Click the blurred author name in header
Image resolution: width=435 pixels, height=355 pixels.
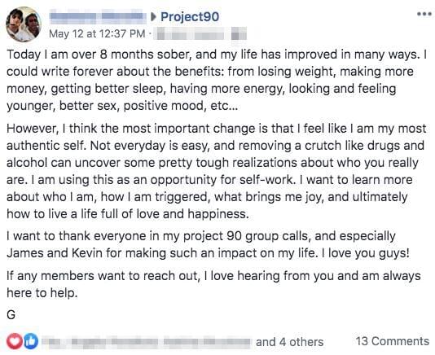[x=99, y=16]
